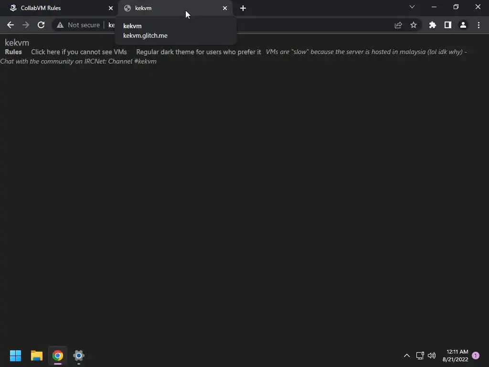Screen dimensions: 489x367
Task: Open Chrome's three-dot menu
Action: [x=478, y=25]
